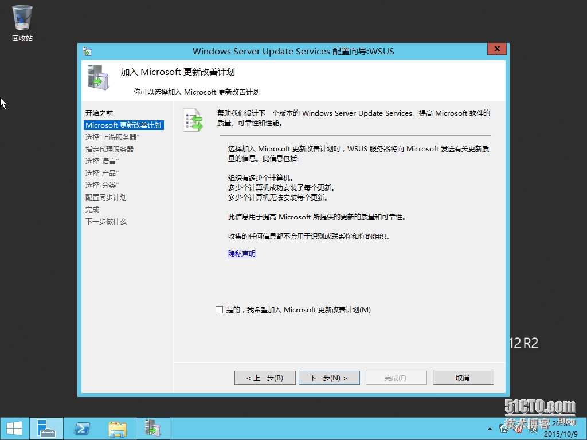Close the WSUS configuration wizard
Screen dimensions: 587x440
pos(497,49)
